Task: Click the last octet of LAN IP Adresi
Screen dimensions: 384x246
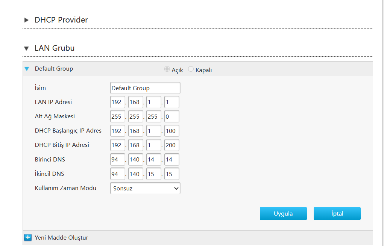Action: pos(172,102)
